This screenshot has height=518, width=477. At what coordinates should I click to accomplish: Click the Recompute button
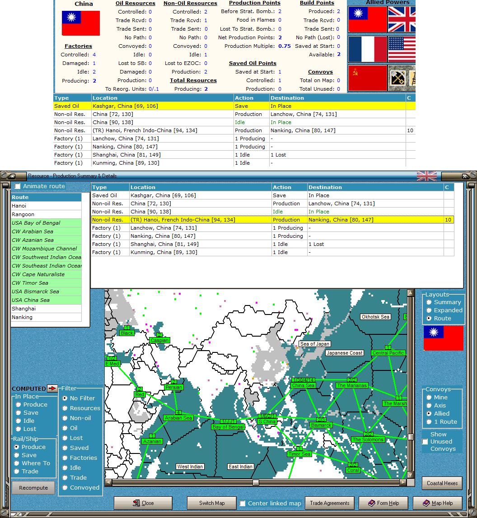point(33,488)
